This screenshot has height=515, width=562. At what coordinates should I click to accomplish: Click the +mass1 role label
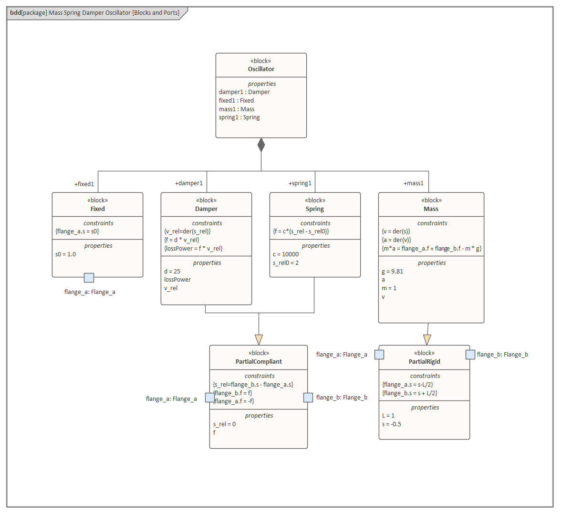(413, 183)
